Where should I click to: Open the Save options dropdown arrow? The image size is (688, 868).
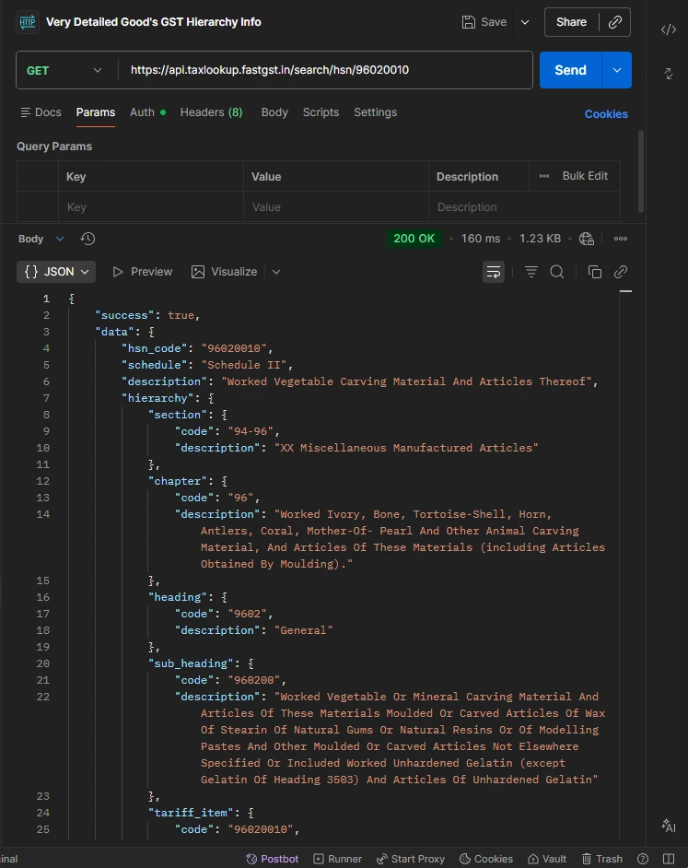(x=525, y=22)
